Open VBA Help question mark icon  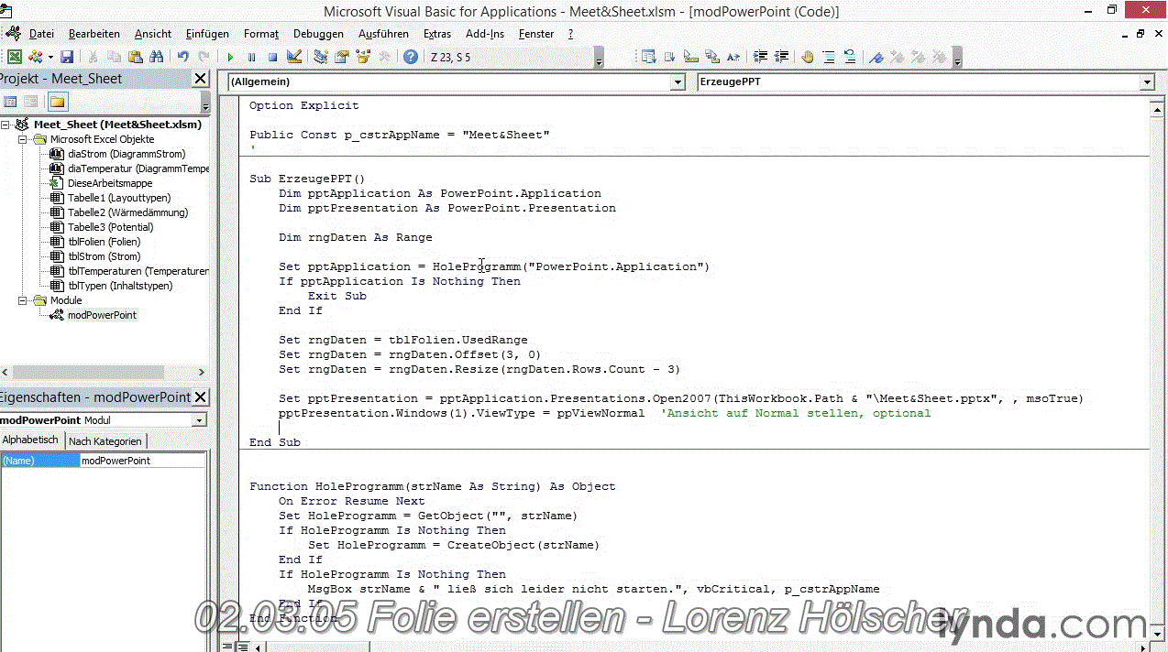click(x=411, y=57)
